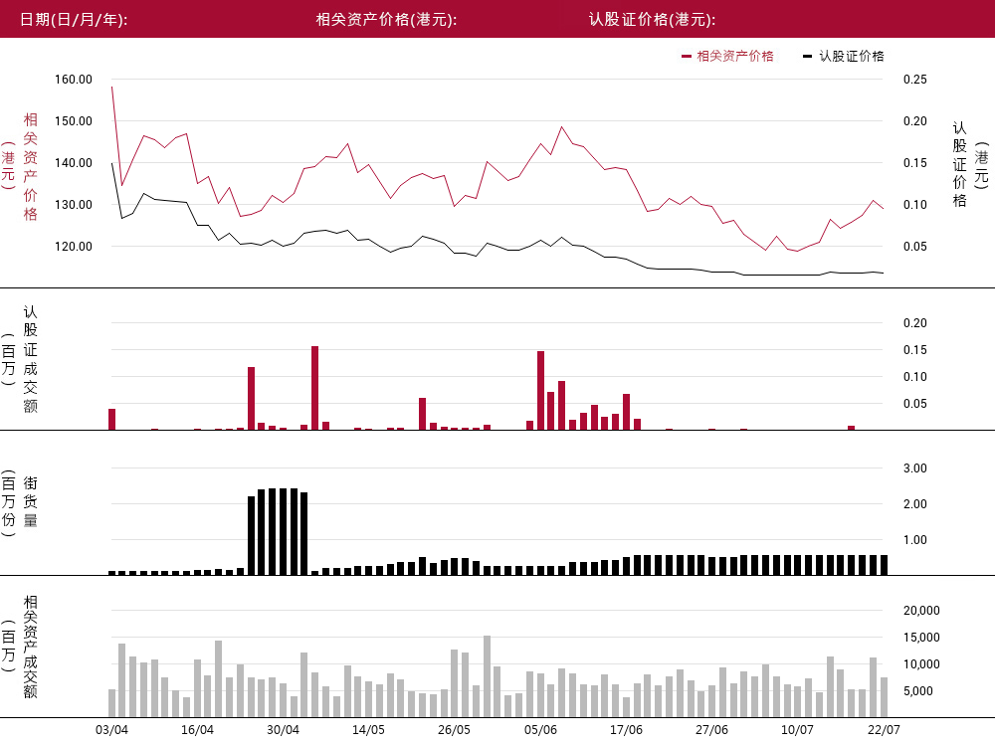This screenshot has width=995, height=747.
Task: Click the 14/05 date tick label
Action: (x=369, y=730)
